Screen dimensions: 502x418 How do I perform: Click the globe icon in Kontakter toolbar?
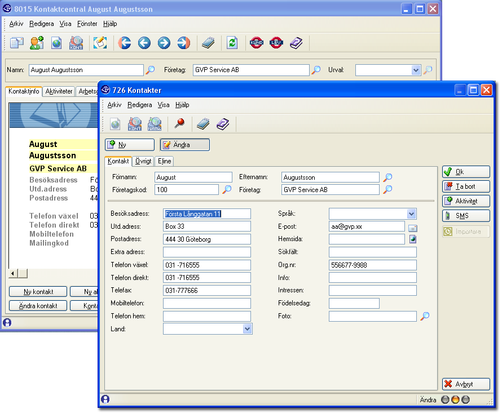[115, 124]
